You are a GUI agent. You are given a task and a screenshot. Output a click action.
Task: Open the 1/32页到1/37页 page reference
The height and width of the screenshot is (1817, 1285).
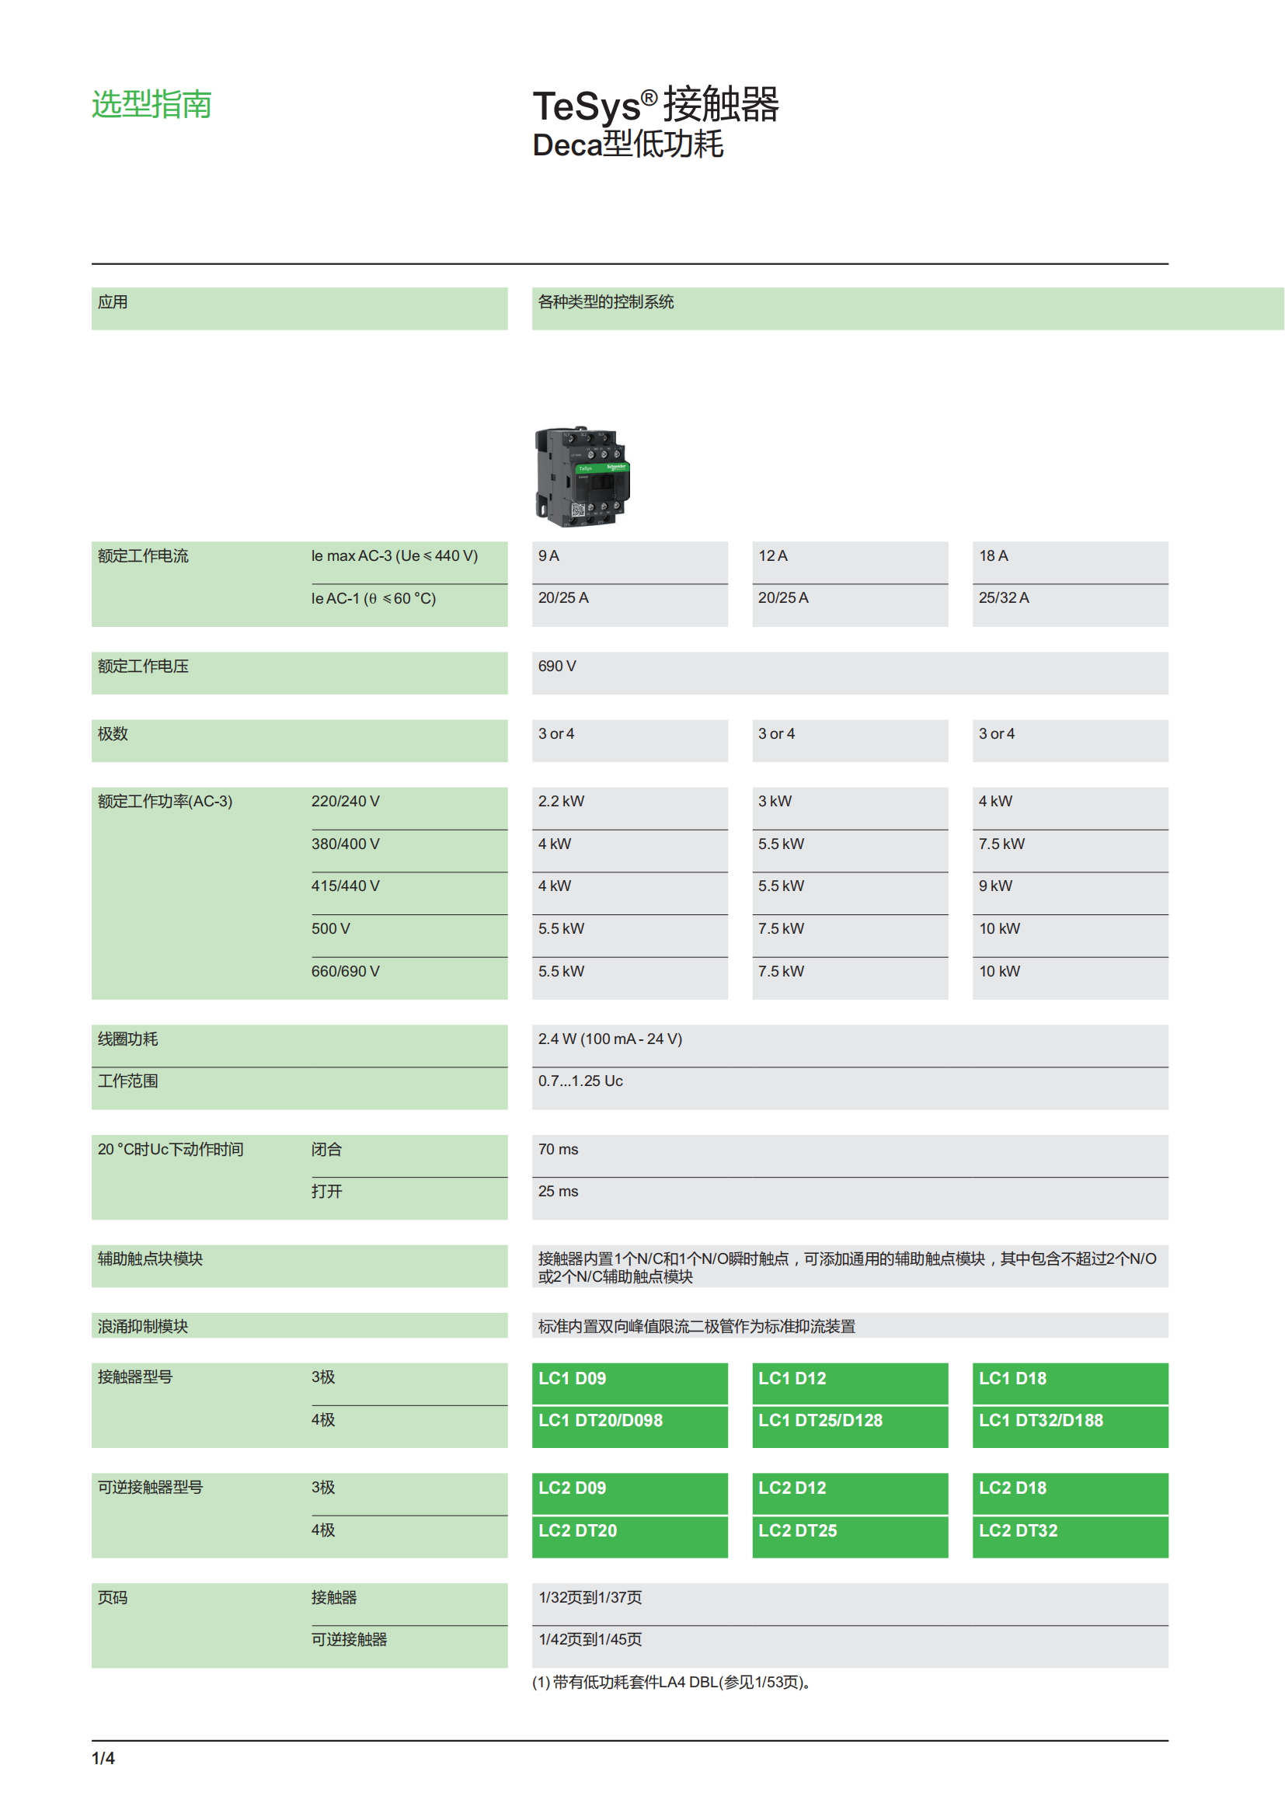pyautogui.click(x=590, y=1597)
